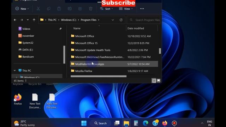226x127 pixels.
Task: Click Windows (C:) in address breadcrumb
Action: click(69, 20)
